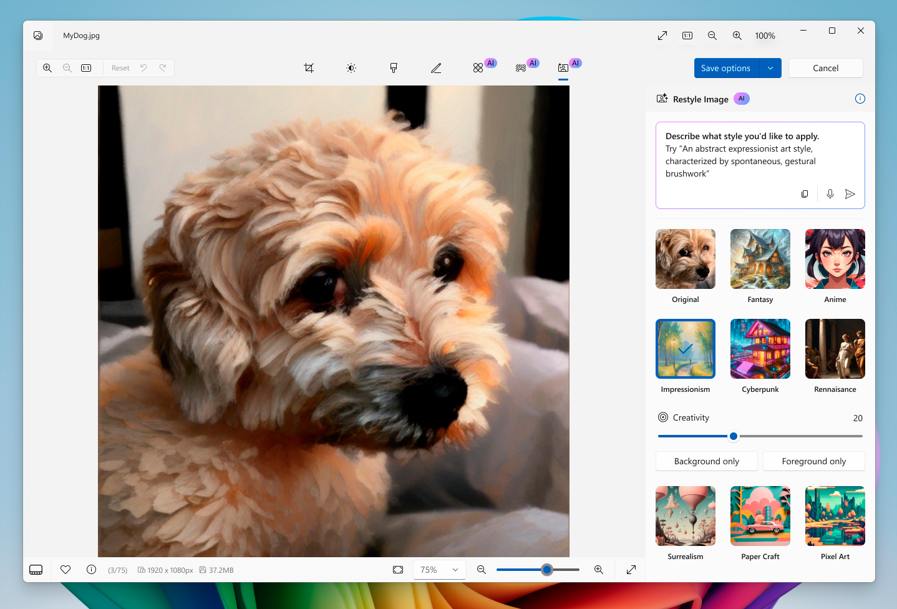
Task: Zoom in with bottom bar magnifier
Action: coord(599,570)
